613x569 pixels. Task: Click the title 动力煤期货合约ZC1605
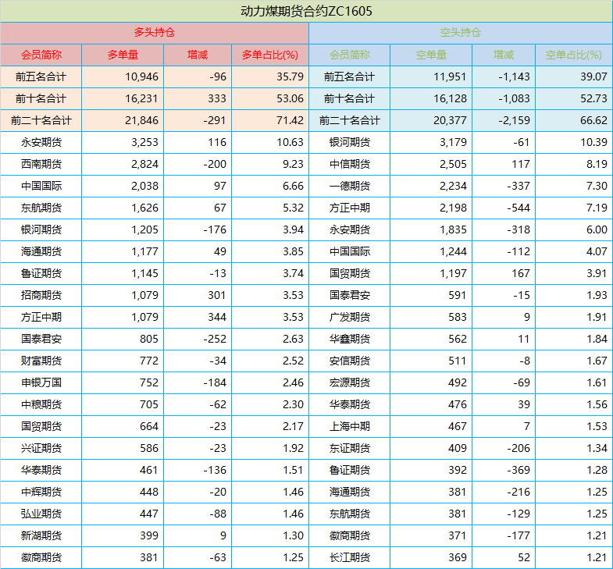tap(306, 11)
